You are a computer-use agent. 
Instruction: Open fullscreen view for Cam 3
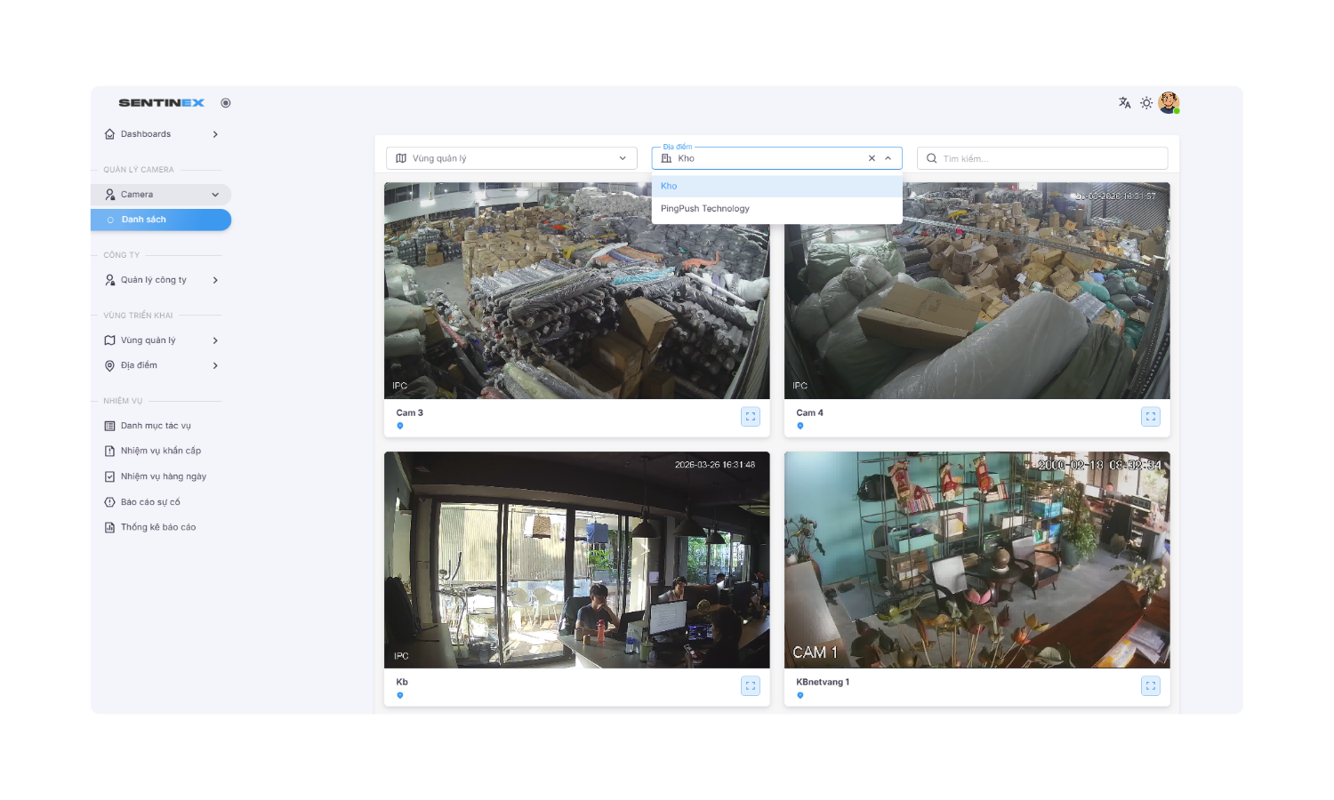coord(751,417)
